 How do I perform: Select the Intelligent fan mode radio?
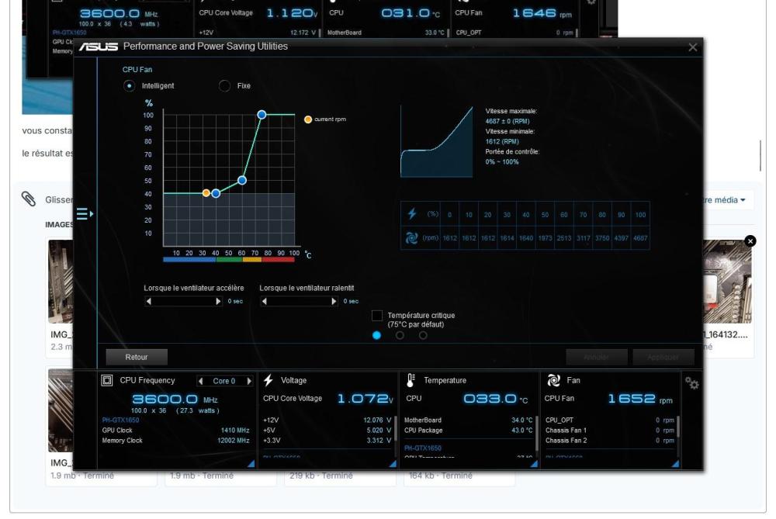pyautogui.click(x=129, y=85)
